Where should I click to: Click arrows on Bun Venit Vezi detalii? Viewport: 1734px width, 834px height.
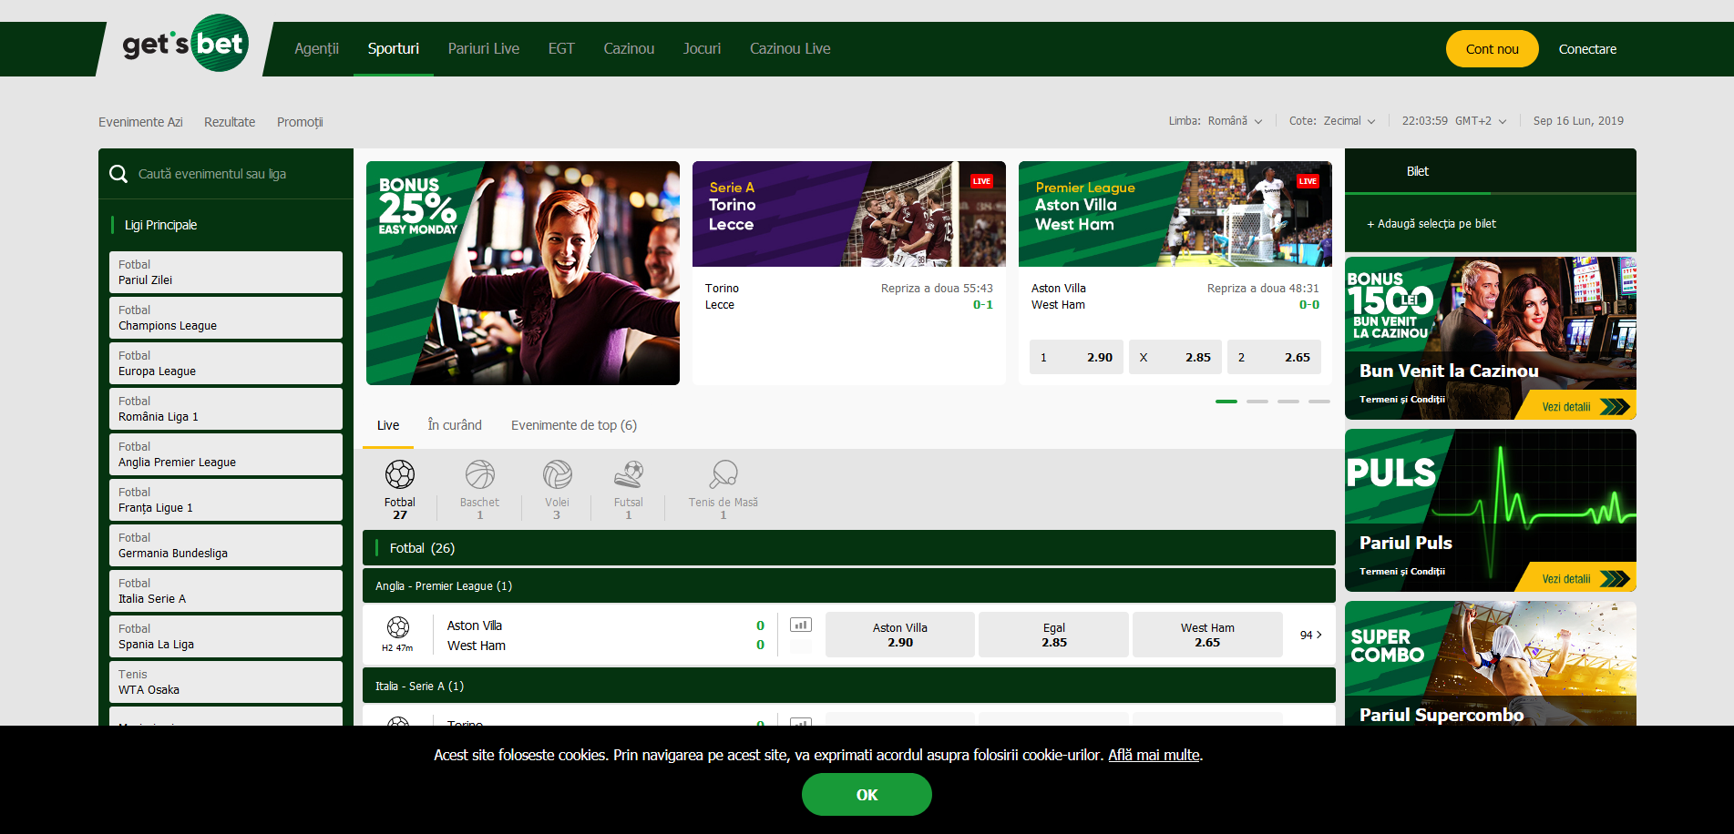point(1615,407)
